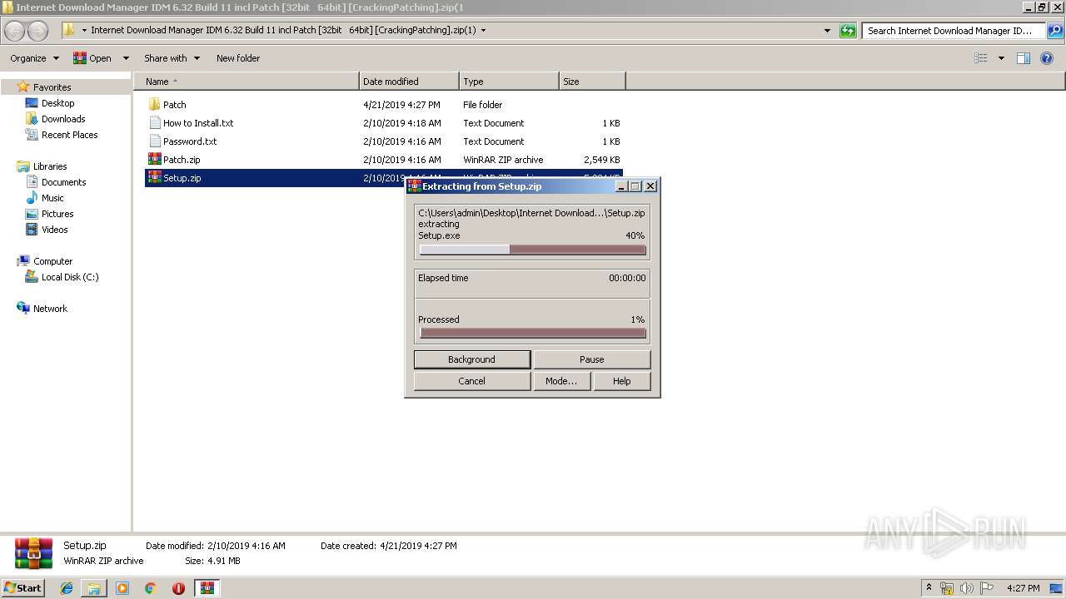1066x599 pixels.
Task: Click the Action Center flag icon
Action: coord(988,588)
